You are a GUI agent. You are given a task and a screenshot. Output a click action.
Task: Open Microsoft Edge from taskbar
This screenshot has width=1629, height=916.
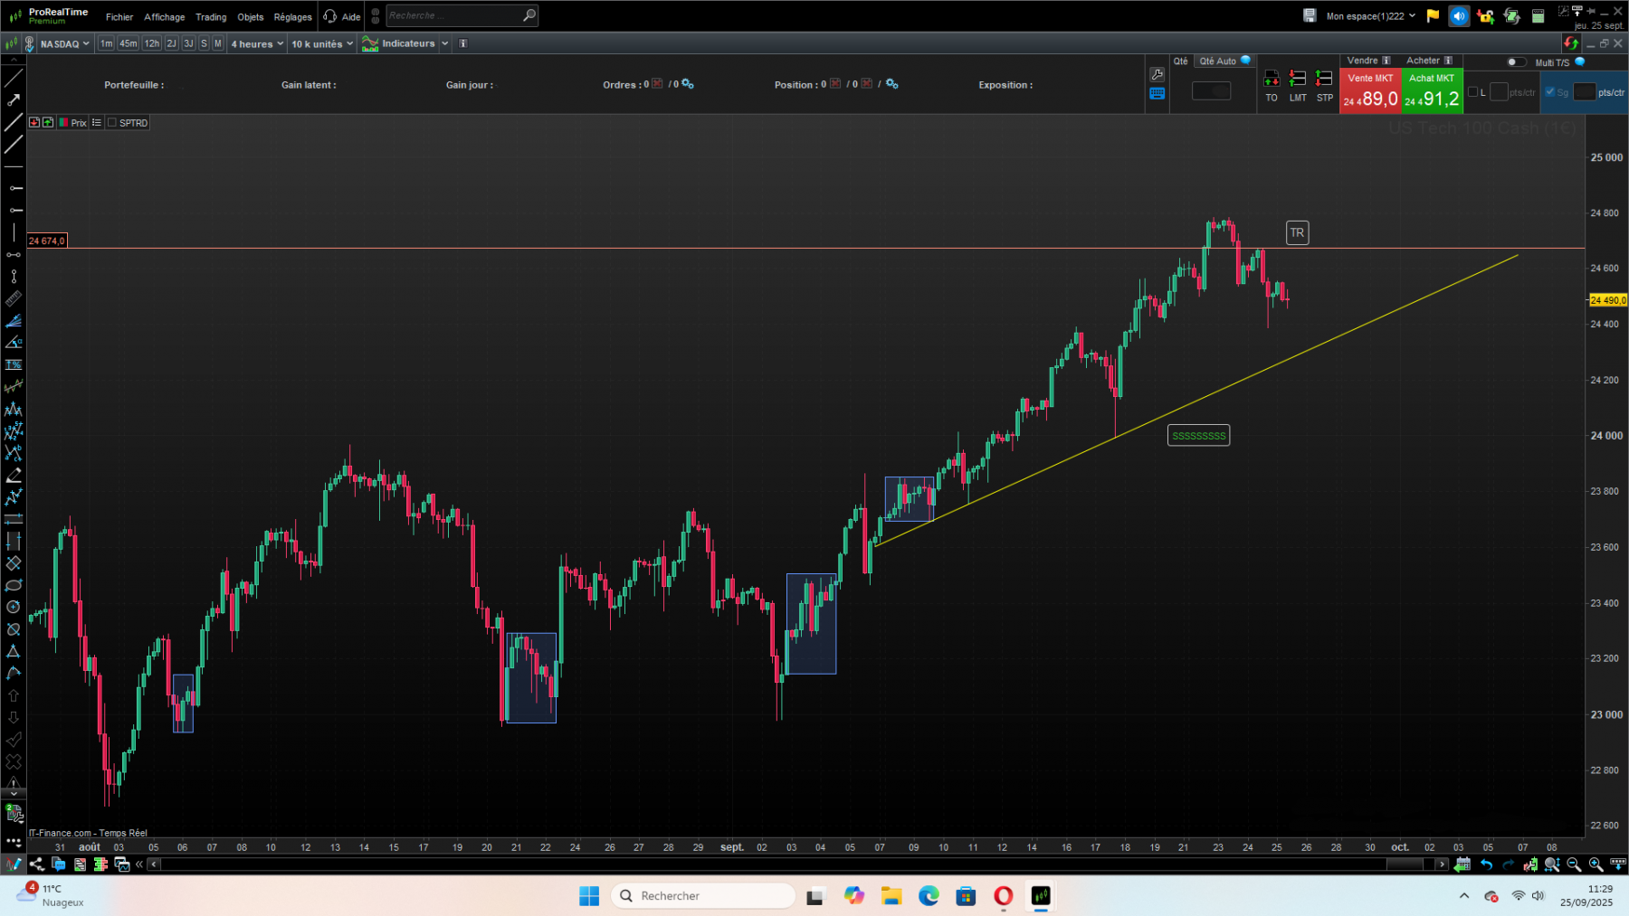click(x=929, y=896)
